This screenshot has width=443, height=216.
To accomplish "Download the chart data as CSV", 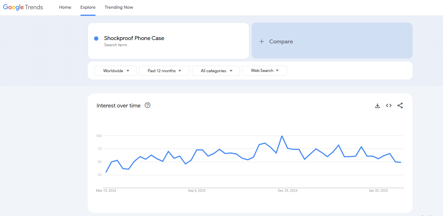I will tap(378, 105).
